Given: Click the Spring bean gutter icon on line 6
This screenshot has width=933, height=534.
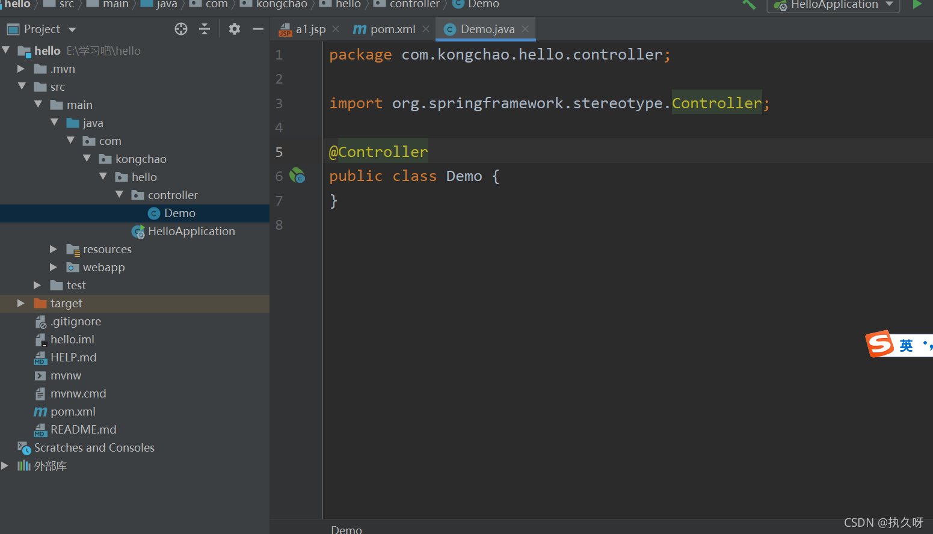Looking at the screenshot, I should point(297,176).
